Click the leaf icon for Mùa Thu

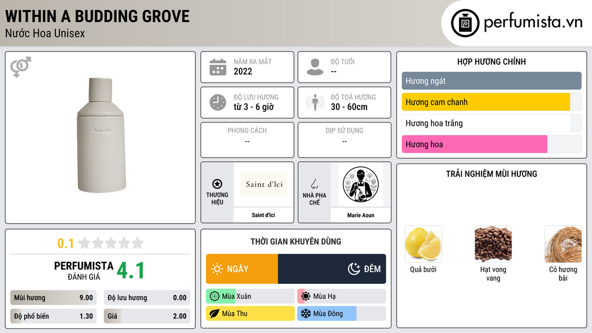[214, 314]
